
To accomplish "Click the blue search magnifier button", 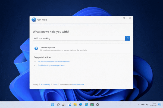I will tap(127, 38).
